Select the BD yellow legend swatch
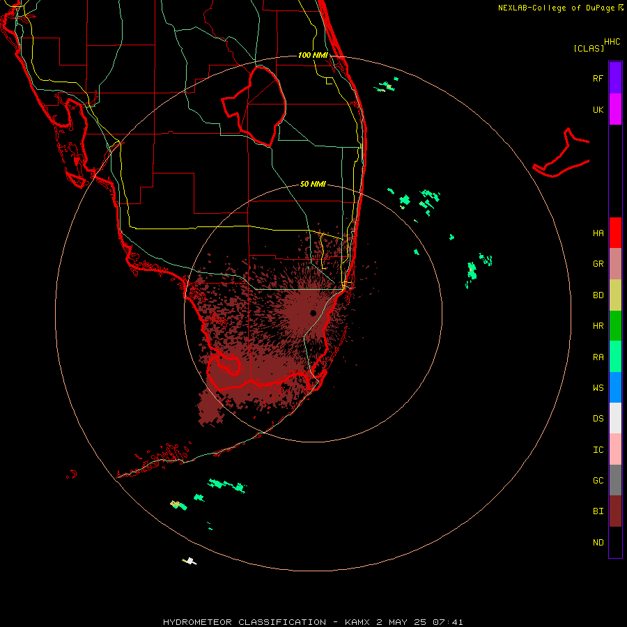 pyautogui.click(x=615, y=295)
